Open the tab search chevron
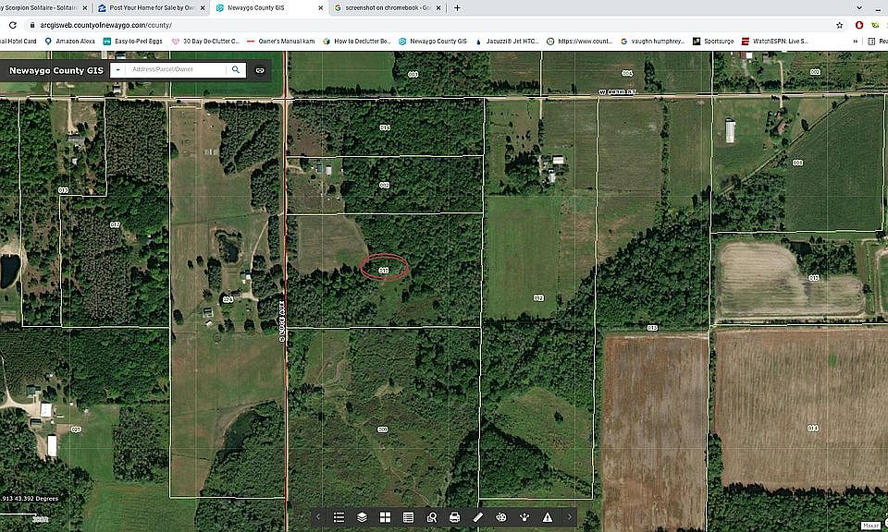The image size is (888, 532). coord(859,8)
